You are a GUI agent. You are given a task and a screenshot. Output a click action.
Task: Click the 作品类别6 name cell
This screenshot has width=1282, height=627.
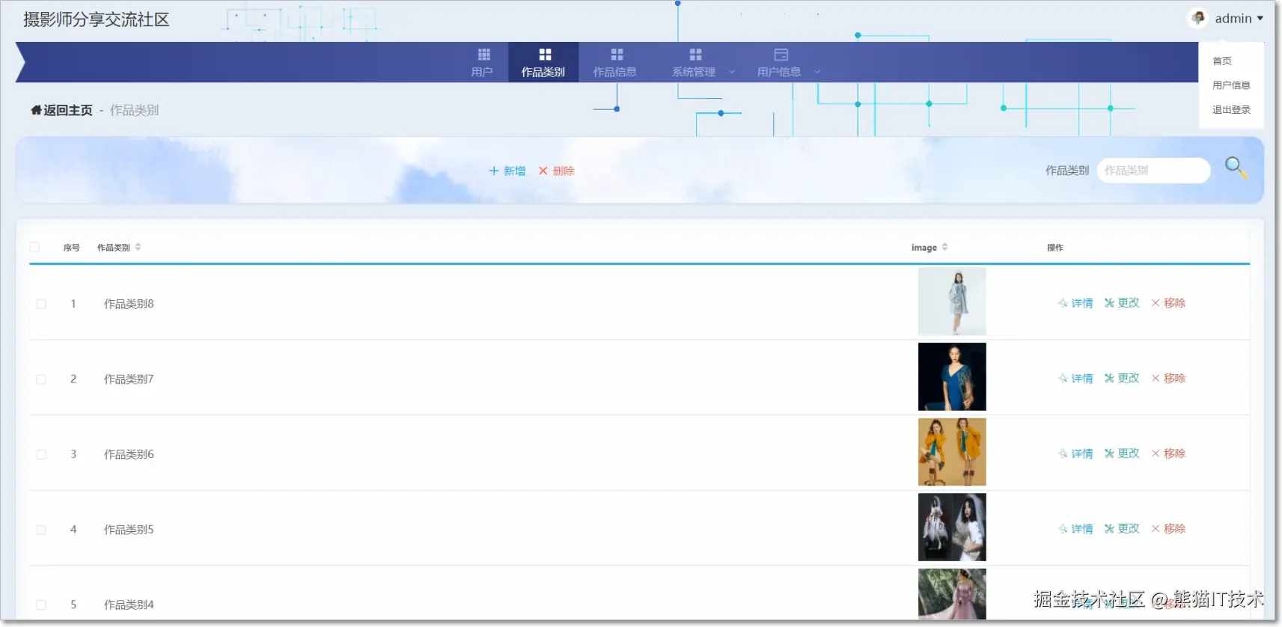[x=129, y=454]
